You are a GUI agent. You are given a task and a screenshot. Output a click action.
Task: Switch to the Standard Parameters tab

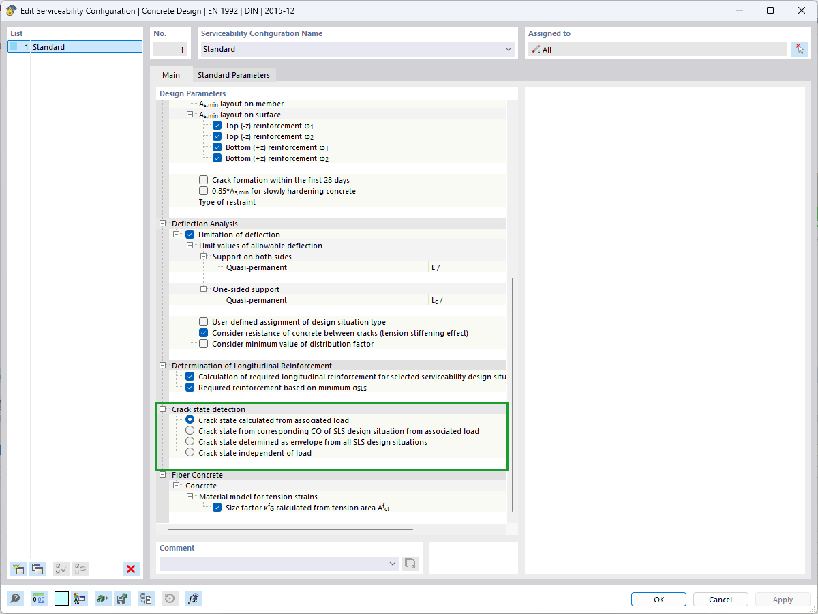(x=233, y=75)
